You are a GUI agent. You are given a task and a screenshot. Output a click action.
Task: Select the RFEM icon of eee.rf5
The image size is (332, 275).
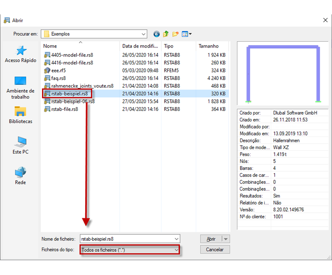click(x=47, y=71)
